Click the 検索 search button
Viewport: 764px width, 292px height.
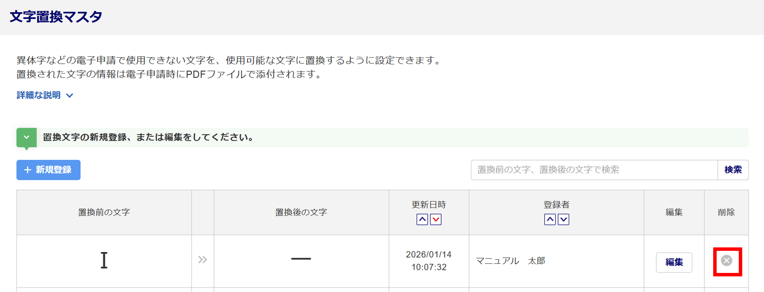click(x=733, y=170)
